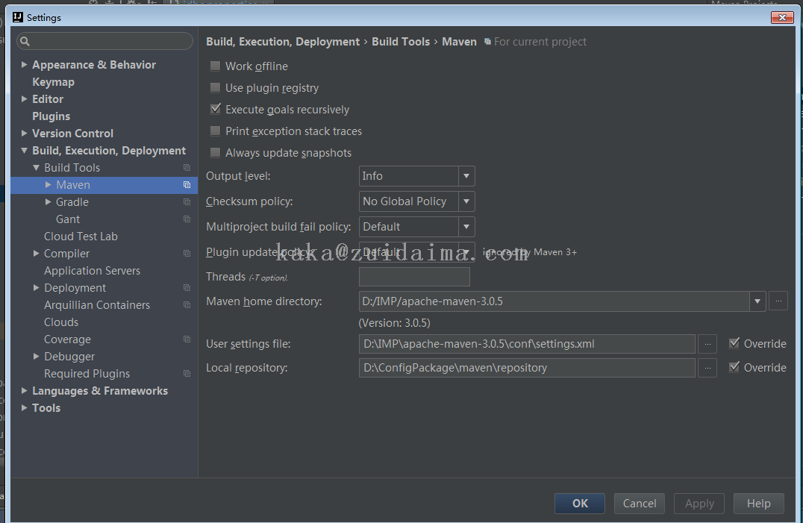Open Checksum policy dropdown
This screenshot has height=523, width=803.
(x=417, y=201)
